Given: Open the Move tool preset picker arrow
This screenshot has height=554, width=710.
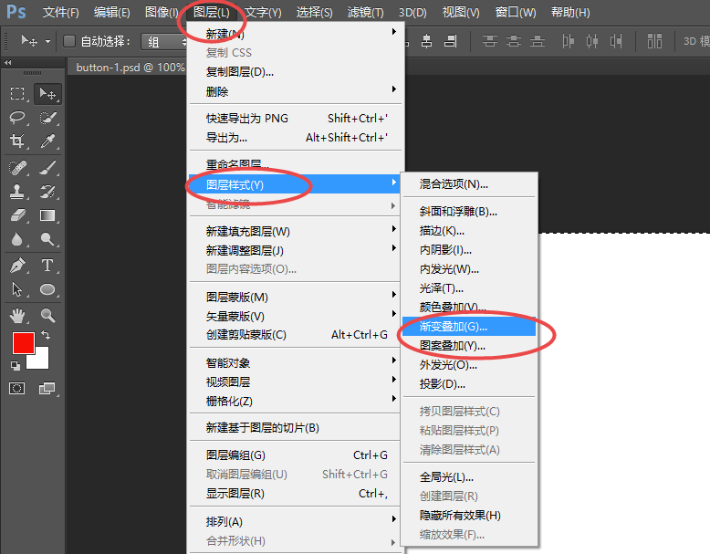Looking at the screenshot, I should [x=47, y=41].
